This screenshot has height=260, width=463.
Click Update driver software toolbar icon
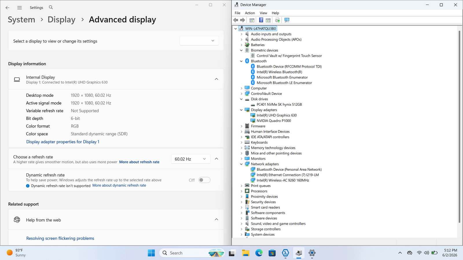click(278, 20)
